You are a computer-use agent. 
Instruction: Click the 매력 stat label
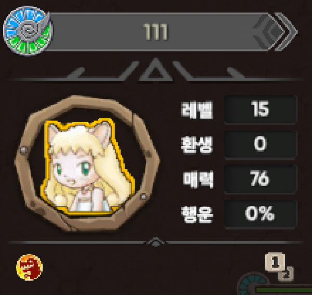198,179
